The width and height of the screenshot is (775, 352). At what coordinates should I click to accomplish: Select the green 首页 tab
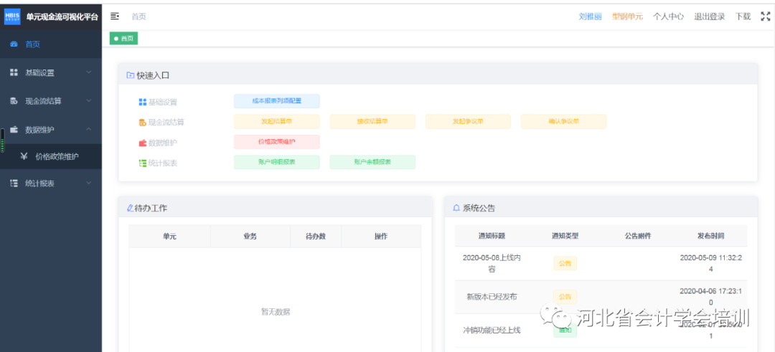click(123, 38)
